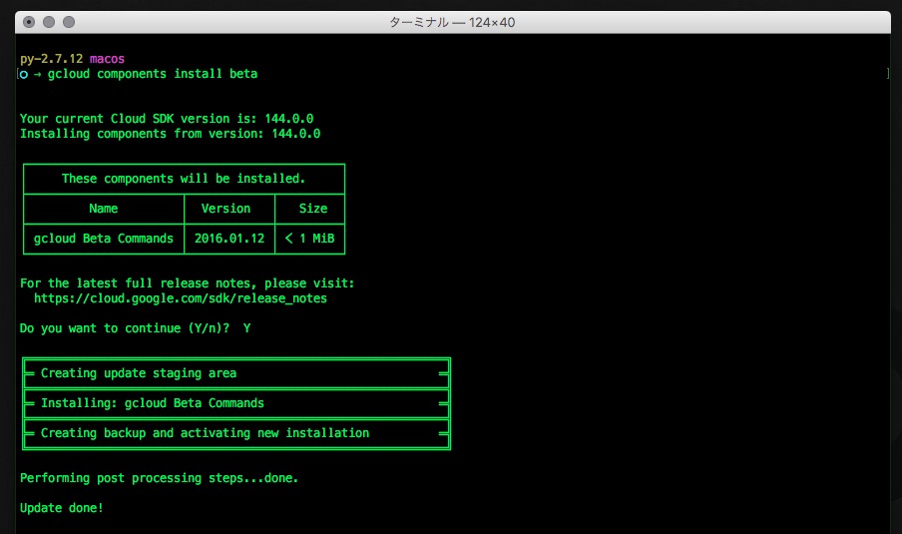902x534 pixels.
Task: Click the '< 1 MiB' size cell
Action: 309,239
